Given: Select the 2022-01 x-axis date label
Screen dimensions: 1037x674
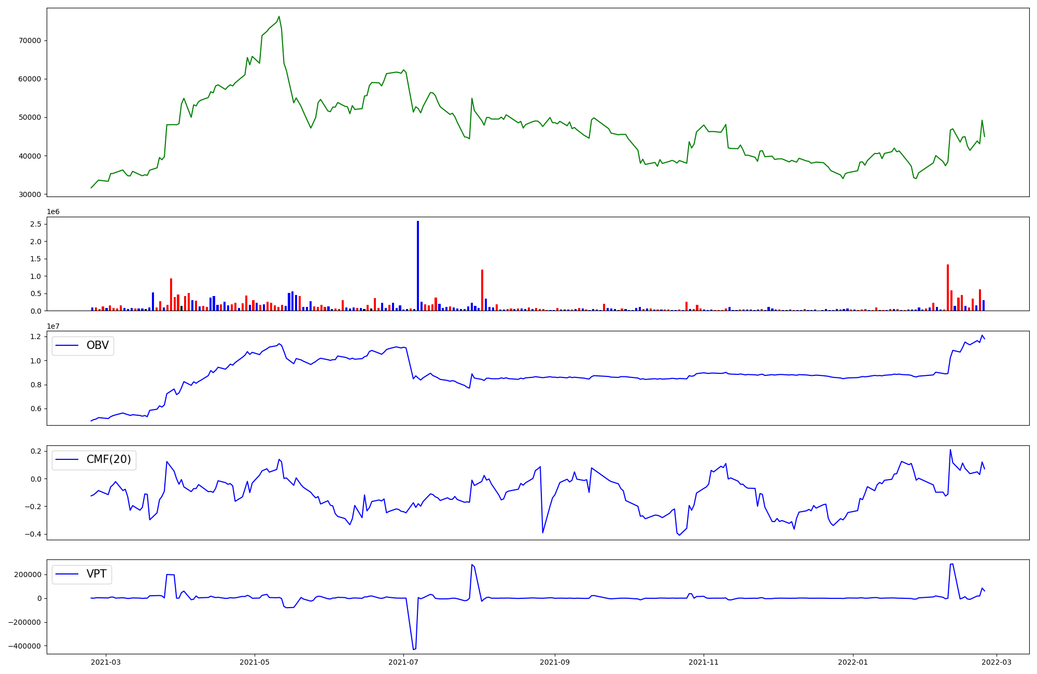Looking at the screenshot, I should pyautogui.click(x=852, y=662).
